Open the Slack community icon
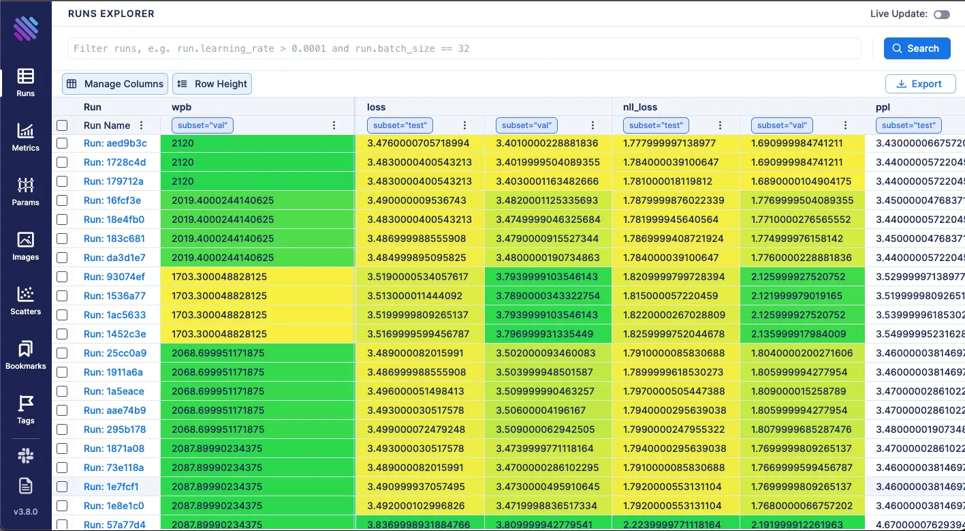Image resolution: width=965 pixels, height=531 pixels. (26, 457)
